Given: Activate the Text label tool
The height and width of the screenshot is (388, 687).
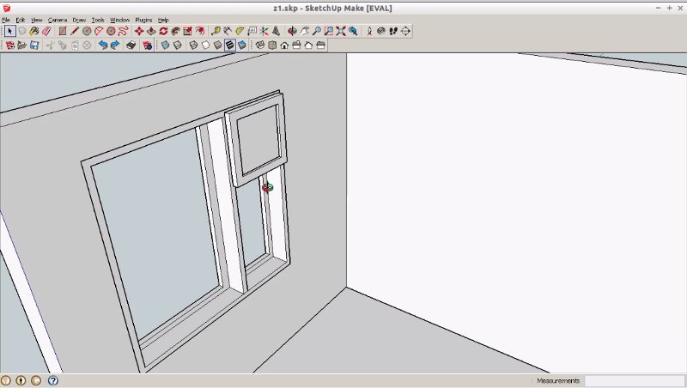Looking at the screenshot, I should [x=252, y=31].
